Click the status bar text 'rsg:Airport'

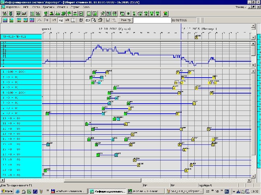coord(205,185)
